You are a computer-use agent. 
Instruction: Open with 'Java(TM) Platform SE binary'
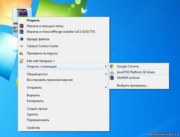click(139, 72)
